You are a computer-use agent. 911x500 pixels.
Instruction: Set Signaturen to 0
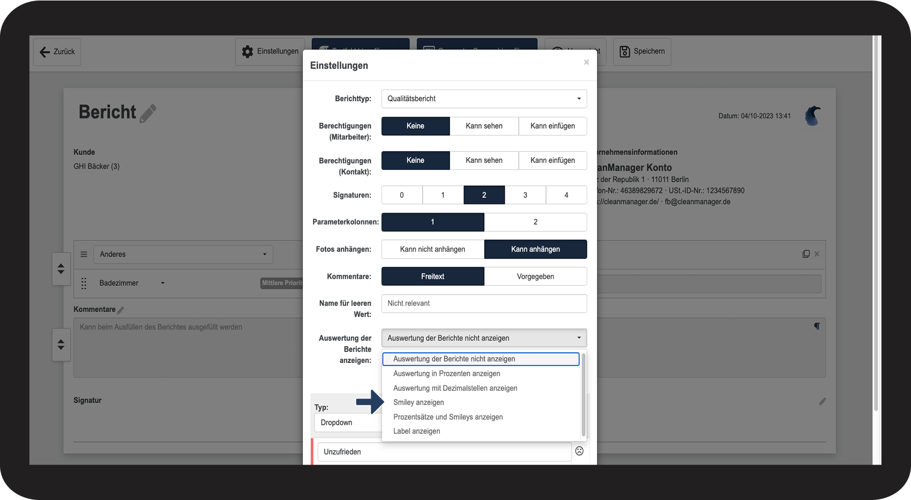tap(402, 195)
